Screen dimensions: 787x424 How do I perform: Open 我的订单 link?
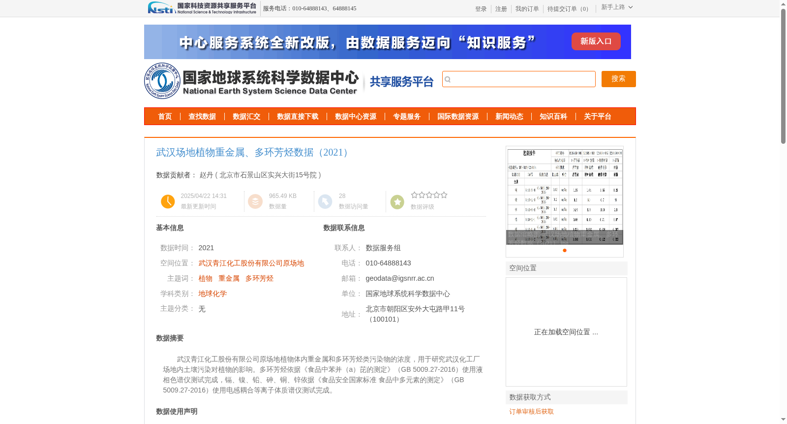527,9
